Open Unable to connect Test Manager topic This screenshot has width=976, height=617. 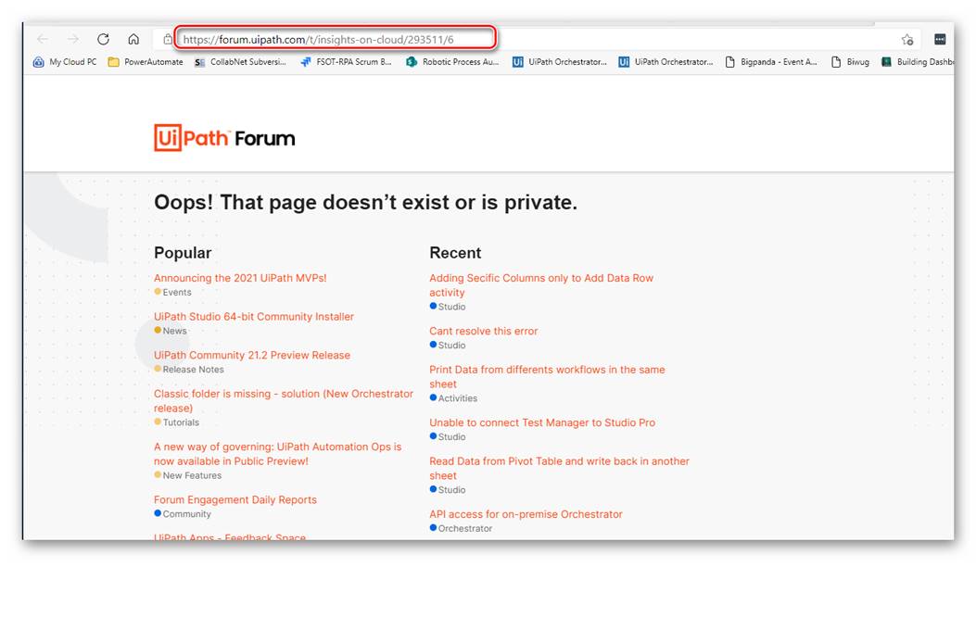[x=542, y=422]
